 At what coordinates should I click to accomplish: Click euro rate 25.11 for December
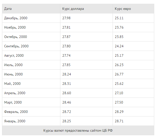click(119, 18)
